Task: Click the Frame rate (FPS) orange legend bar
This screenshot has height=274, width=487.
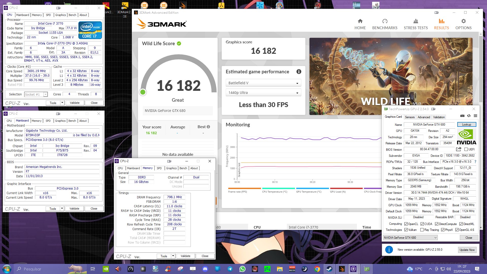Action: tap(245, 188)
